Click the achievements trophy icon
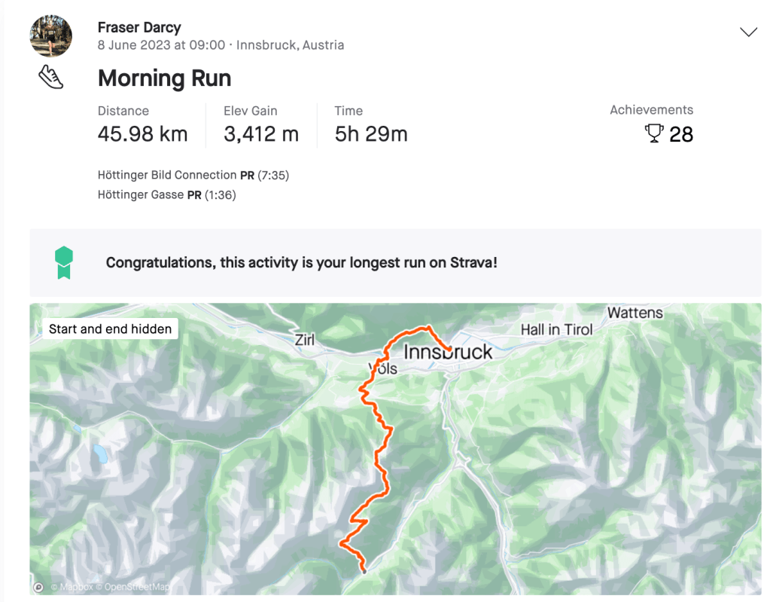 coord(654,134)
